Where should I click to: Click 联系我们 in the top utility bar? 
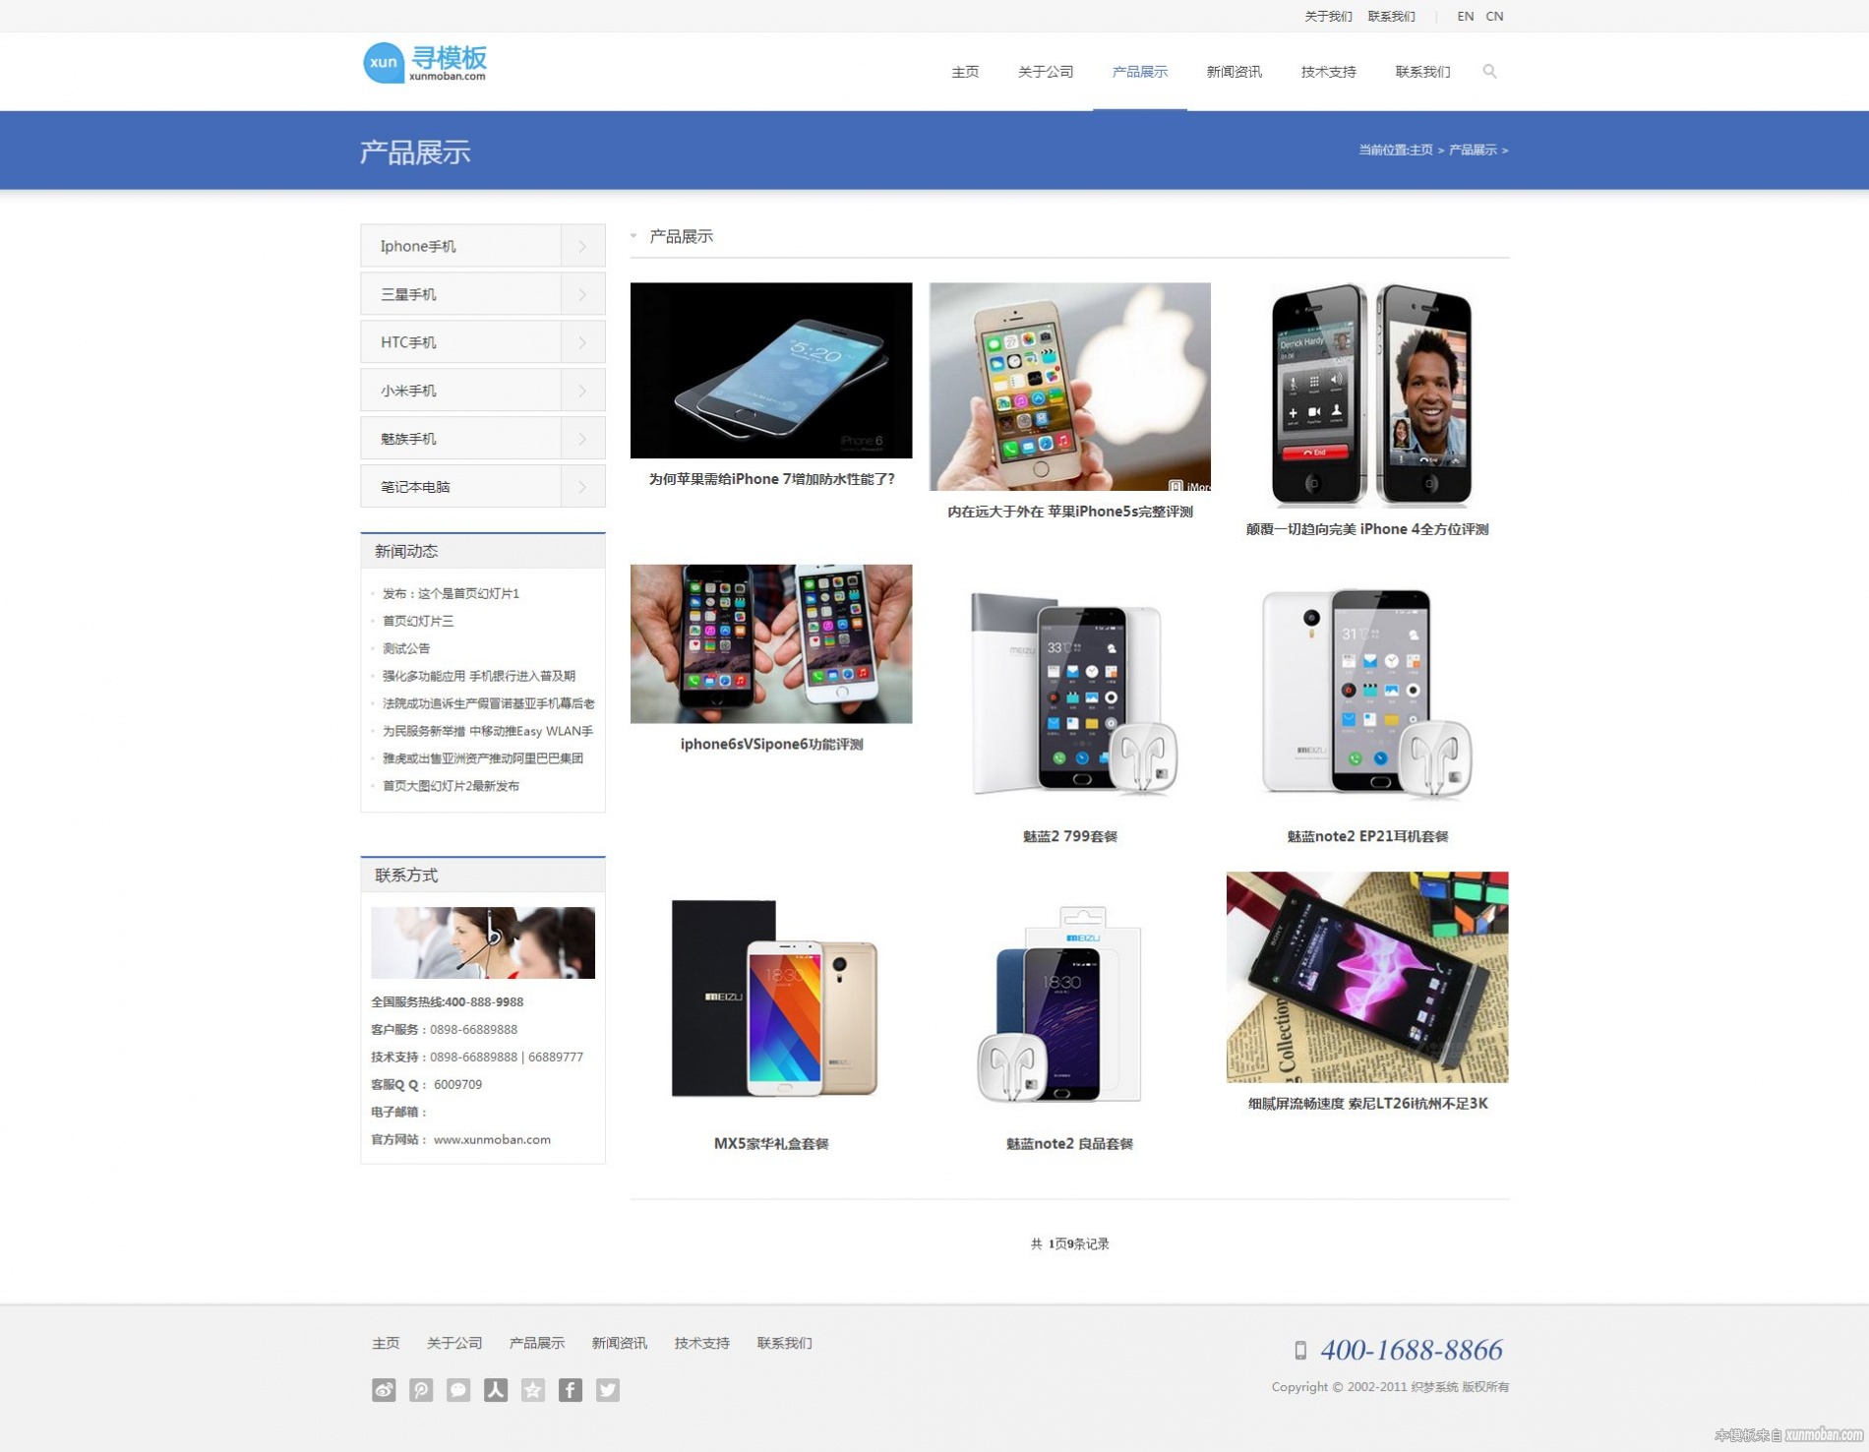[1391, 16]
